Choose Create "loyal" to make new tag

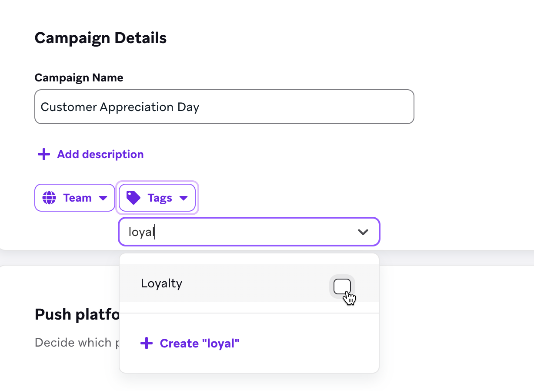(200, 344)
